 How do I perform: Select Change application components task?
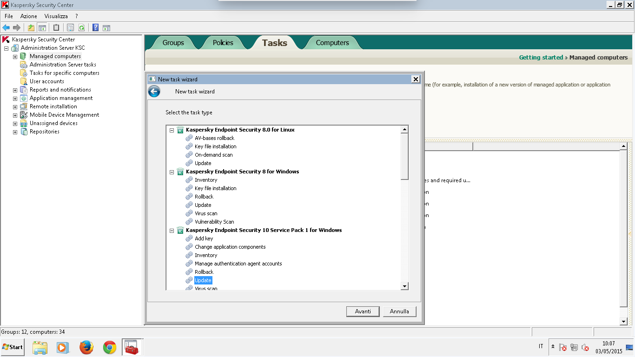coord(230,247)
